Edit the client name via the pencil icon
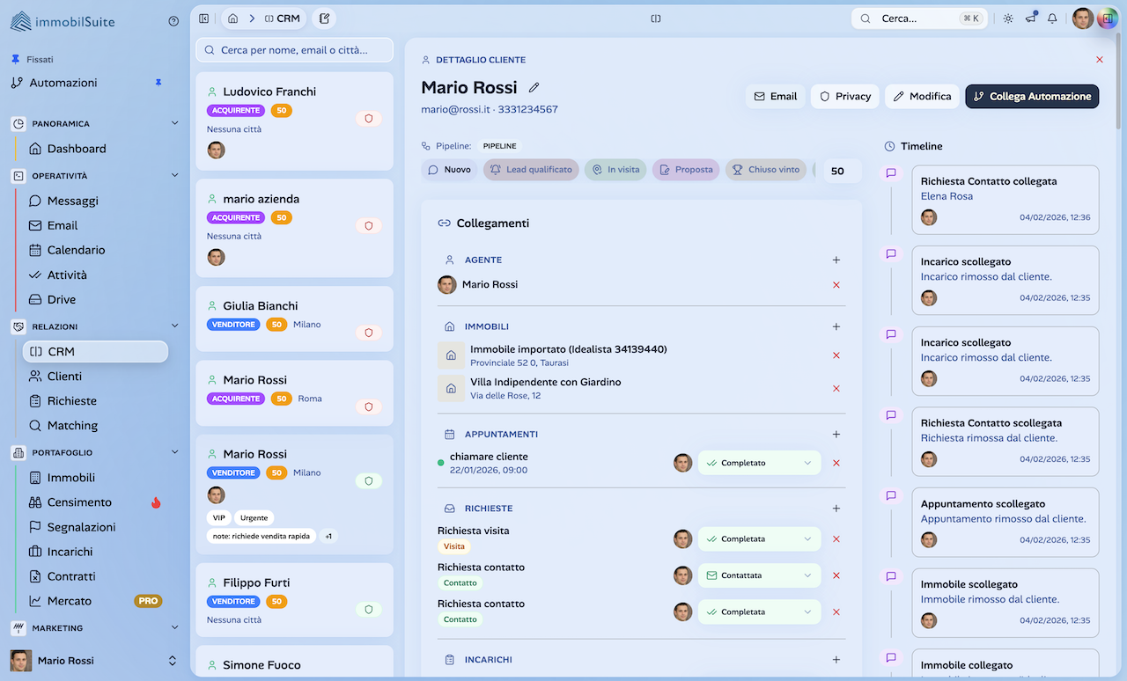 click(534, 88)
